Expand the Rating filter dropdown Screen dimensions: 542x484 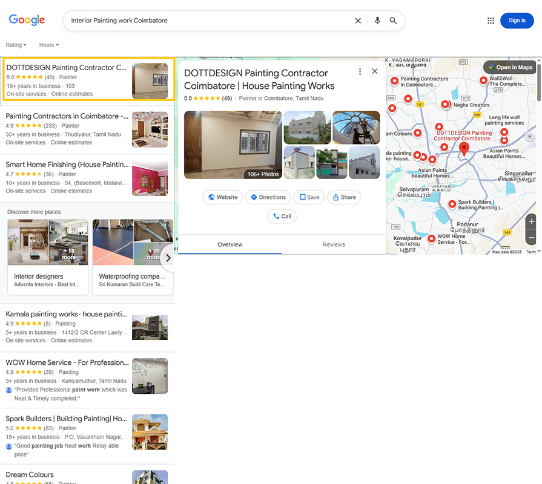[x=16, y=45]
